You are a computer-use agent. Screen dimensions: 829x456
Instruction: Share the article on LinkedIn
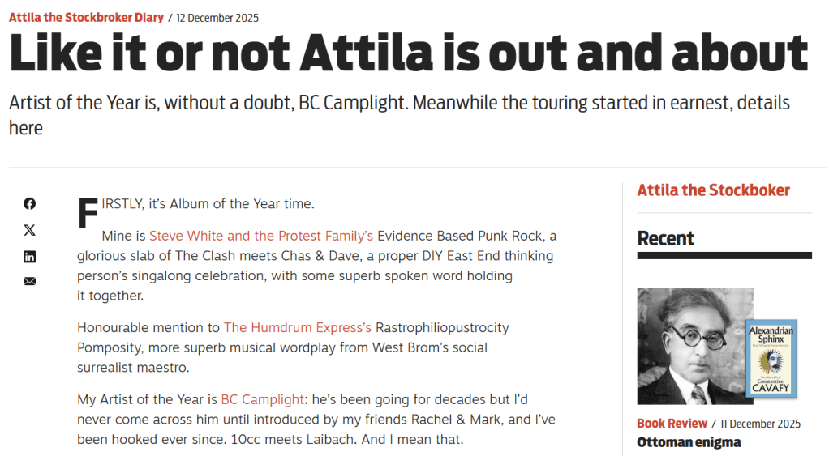tap(29, 256)
